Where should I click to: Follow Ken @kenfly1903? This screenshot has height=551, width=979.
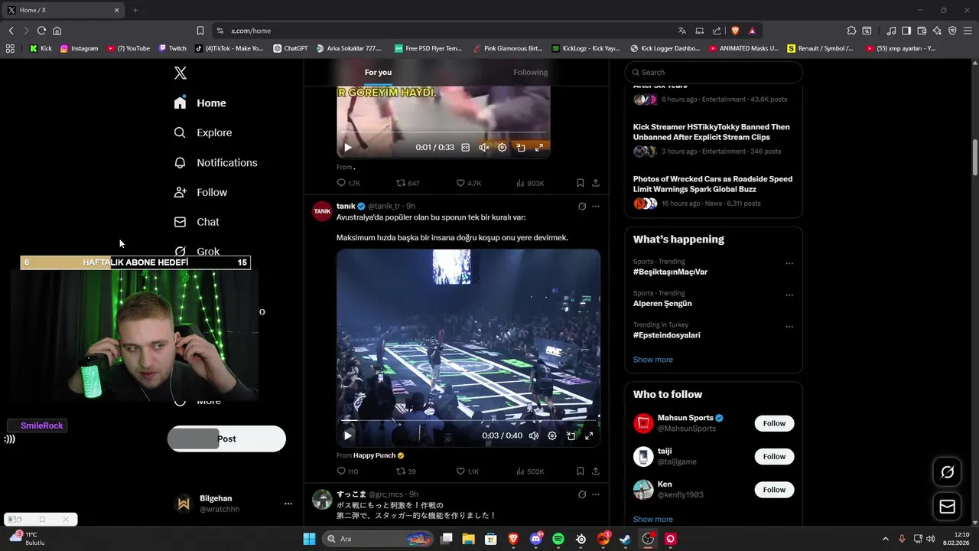[774, 490]
